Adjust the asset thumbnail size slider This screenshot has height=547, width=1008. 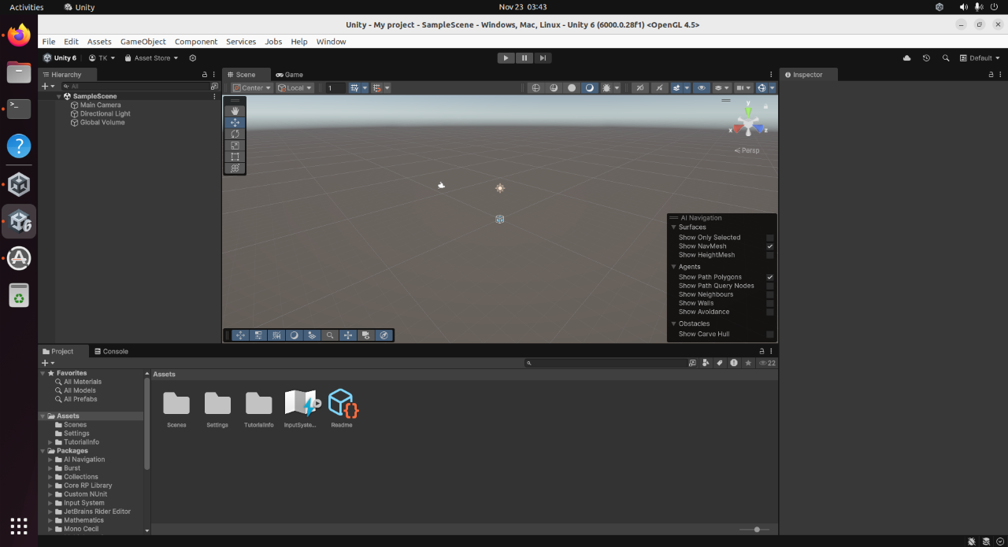click(757, 530)
